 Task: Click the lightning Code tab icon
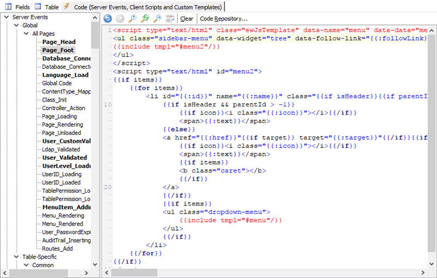coord(67,7)
